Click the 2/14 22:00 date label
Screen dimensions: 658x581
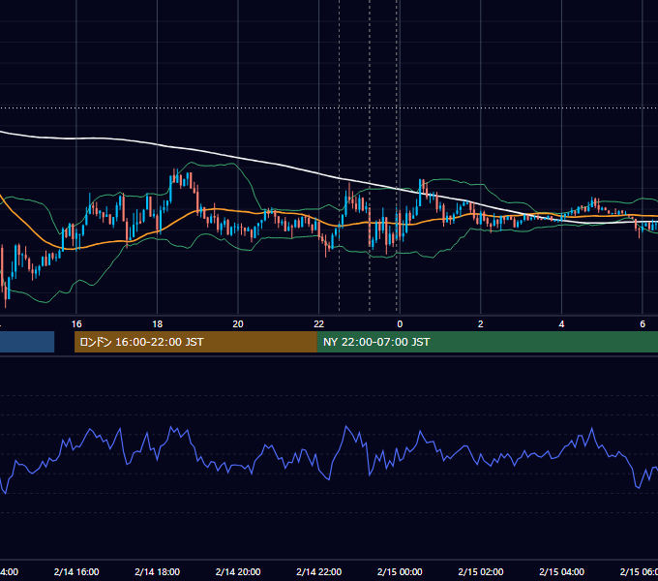(319, 571)
